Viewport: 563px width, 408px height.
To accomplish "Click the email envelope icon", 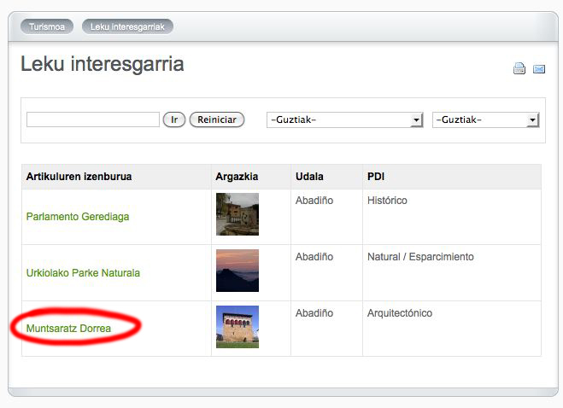I will [x=539, y=69].
